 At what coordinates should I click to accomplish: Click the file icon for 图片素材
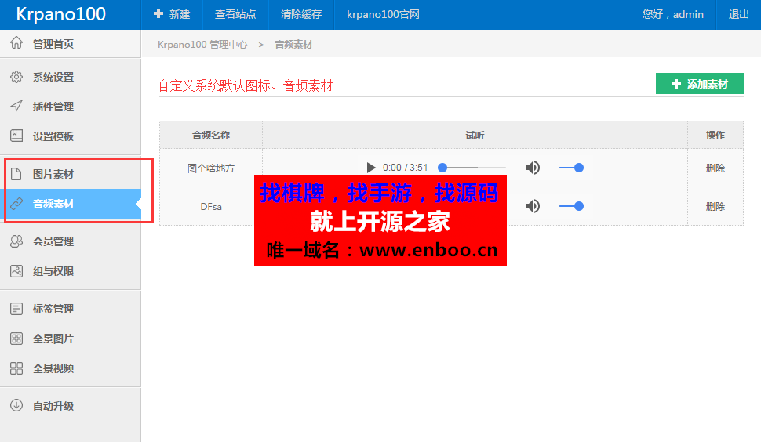point(16,174)
